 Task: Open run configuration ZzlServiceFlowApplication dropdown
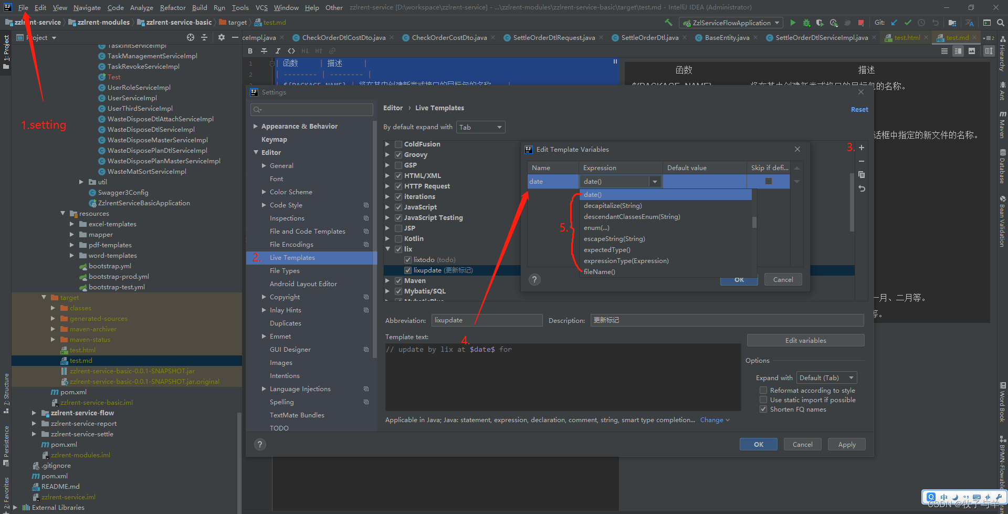tap(731, 23)
